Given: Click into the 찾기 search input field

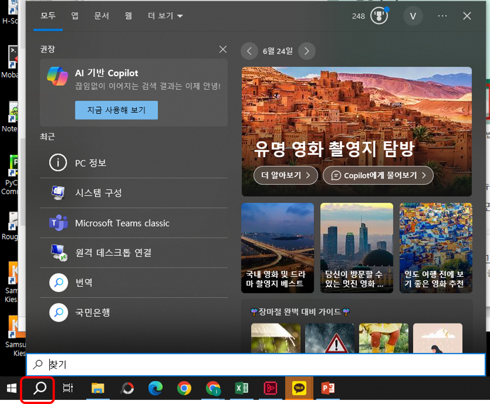Looking at the screenshot, I should pos(256,364).
